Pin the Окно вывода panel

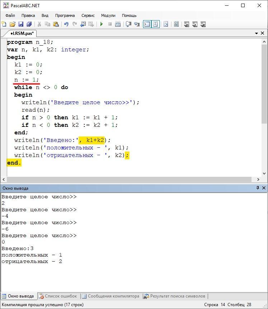pos(258,188)
